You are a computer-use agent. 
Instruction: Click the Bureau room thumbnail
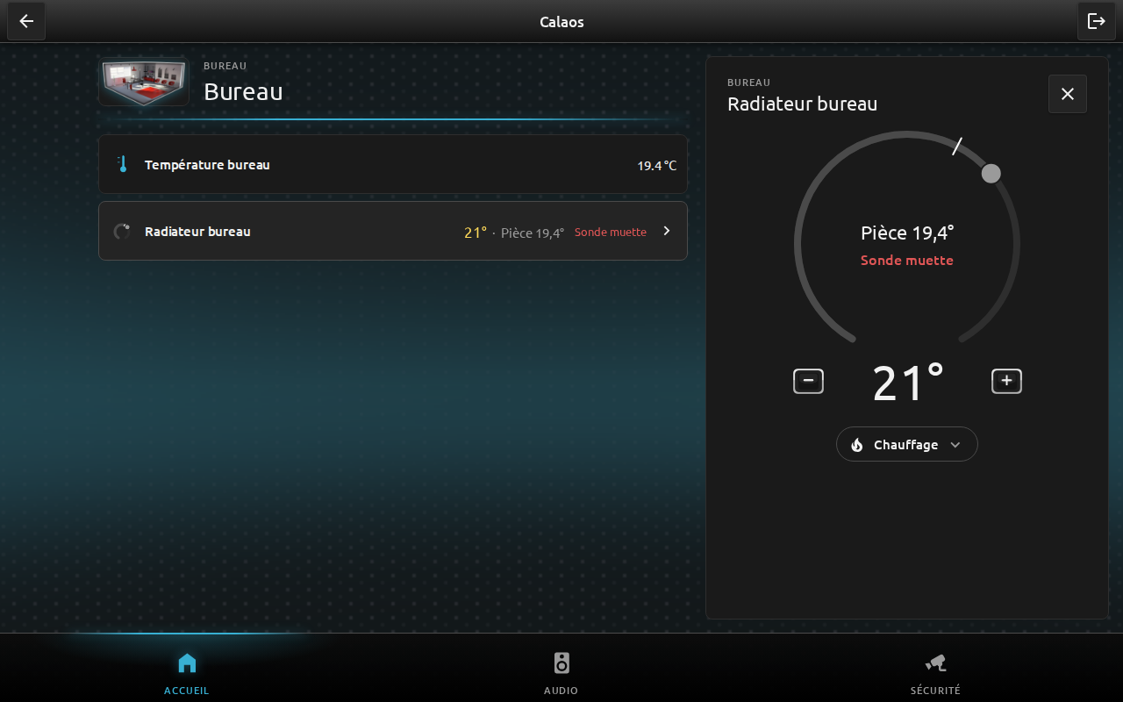coord(144,82)
